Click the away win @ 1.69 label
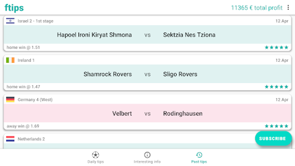Image resolution: width=295 pixels, height=166 pixels. click(x=23, y=126)
